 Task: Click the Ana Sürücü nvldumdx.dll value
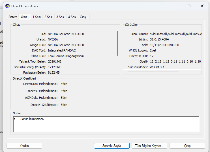pyautogui.click(x=175, y=34)
